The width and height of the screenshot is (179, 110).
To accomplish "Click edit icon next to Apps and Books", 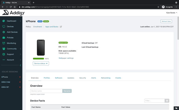I will (x=61, y=27).
